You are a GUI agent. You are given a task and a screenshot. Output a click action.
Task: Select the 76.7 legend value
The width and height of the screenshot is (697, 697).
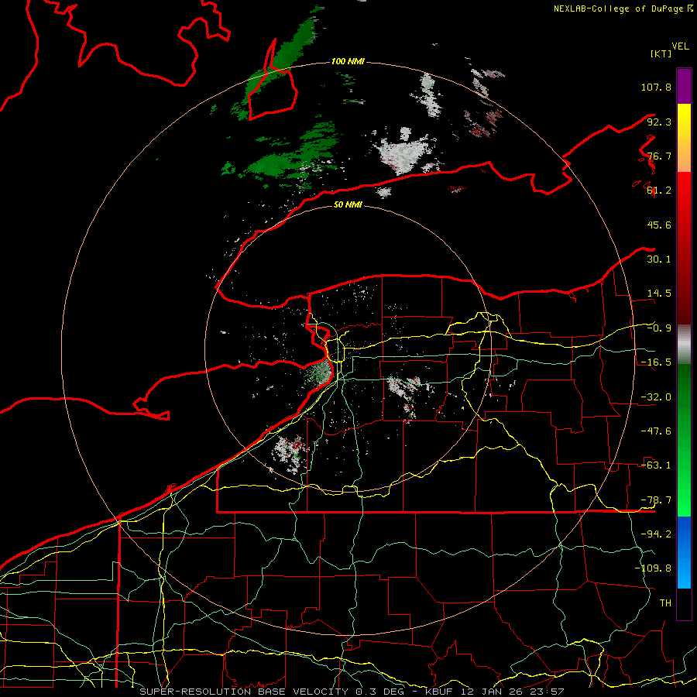(x=659, y=156)
